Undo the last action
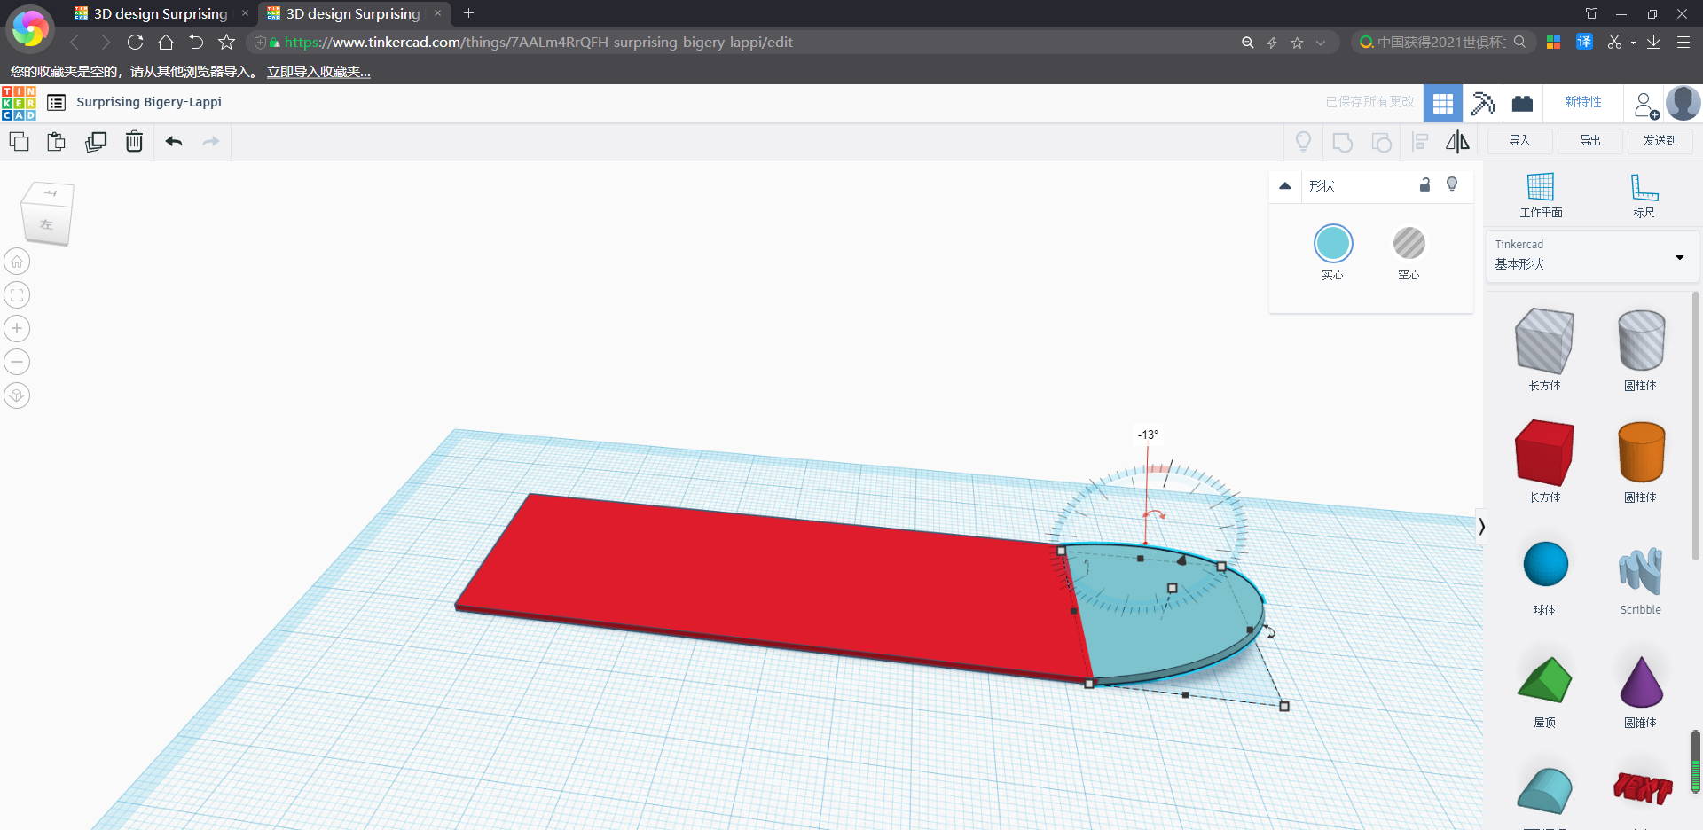This screenshot has height=830, width=1703. [174, 142]
